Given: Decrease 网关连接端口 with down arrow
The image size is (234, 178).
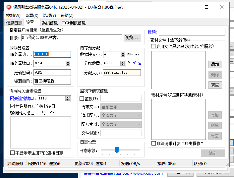Looking at the screenshot, I should [68, 100].
